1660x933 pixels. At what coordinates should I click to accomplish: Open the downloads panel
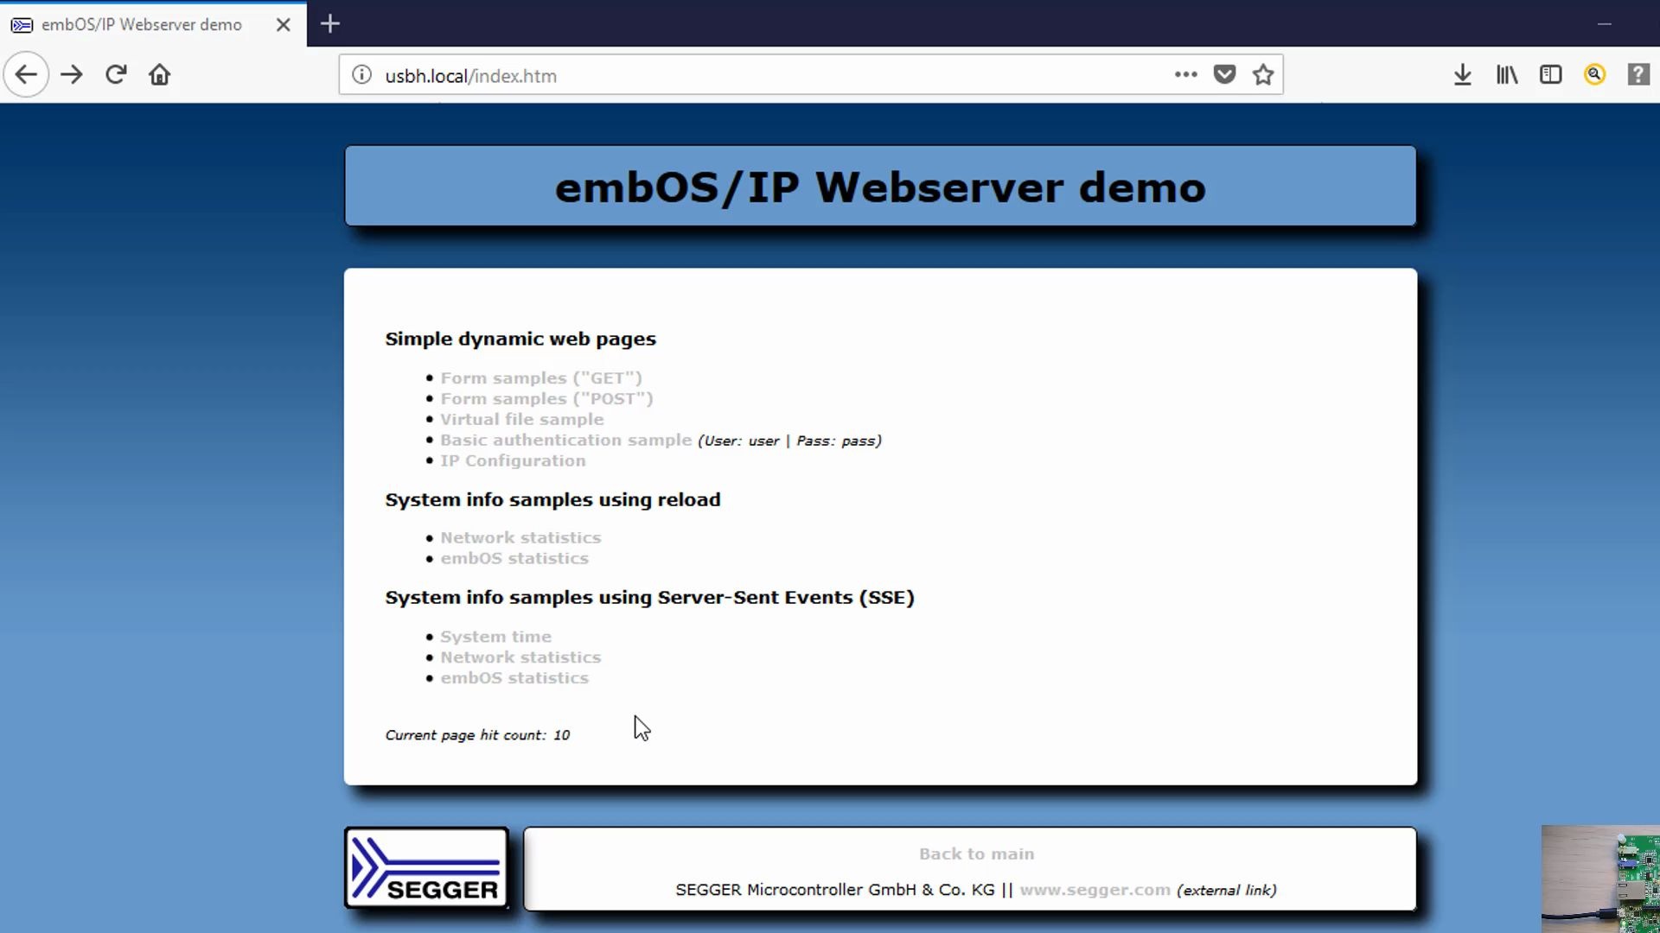[1462, 75]
